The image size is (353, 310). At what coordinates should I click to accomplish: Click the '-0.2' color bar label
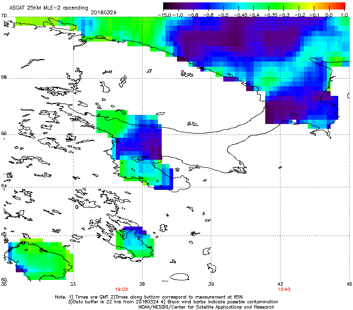300,15
